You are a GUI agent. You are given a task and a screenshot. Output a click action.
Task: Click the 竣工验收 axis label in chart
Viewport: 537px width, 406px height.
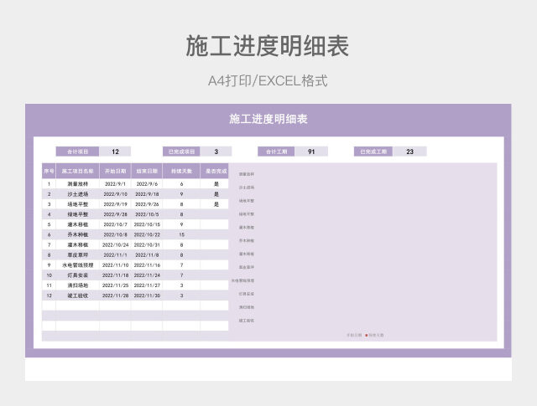pos(247,321)
